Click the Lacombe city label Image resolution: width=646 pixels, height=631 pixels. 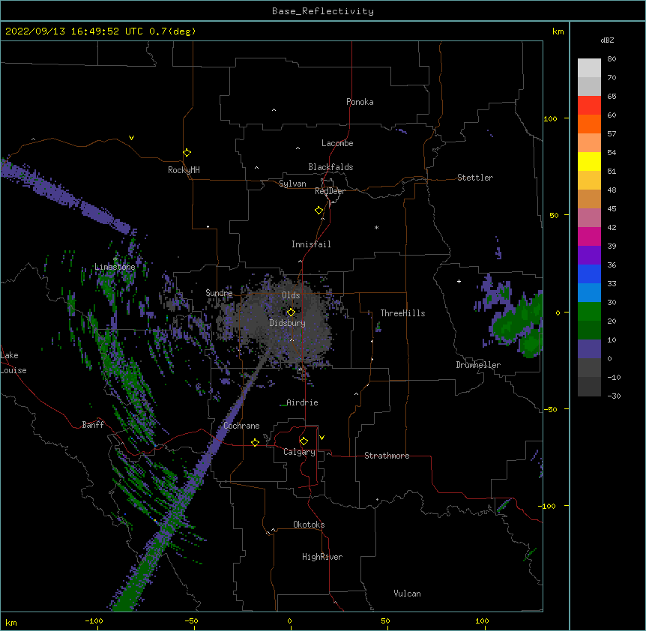(337, 143)
